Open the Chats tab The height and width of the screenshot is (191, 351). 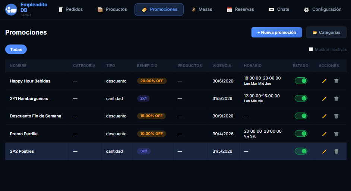[x=279, y=9]
